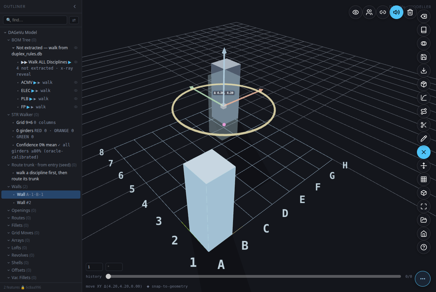
Task: Click the package box icon below download
Action: [x=424, y=84]
